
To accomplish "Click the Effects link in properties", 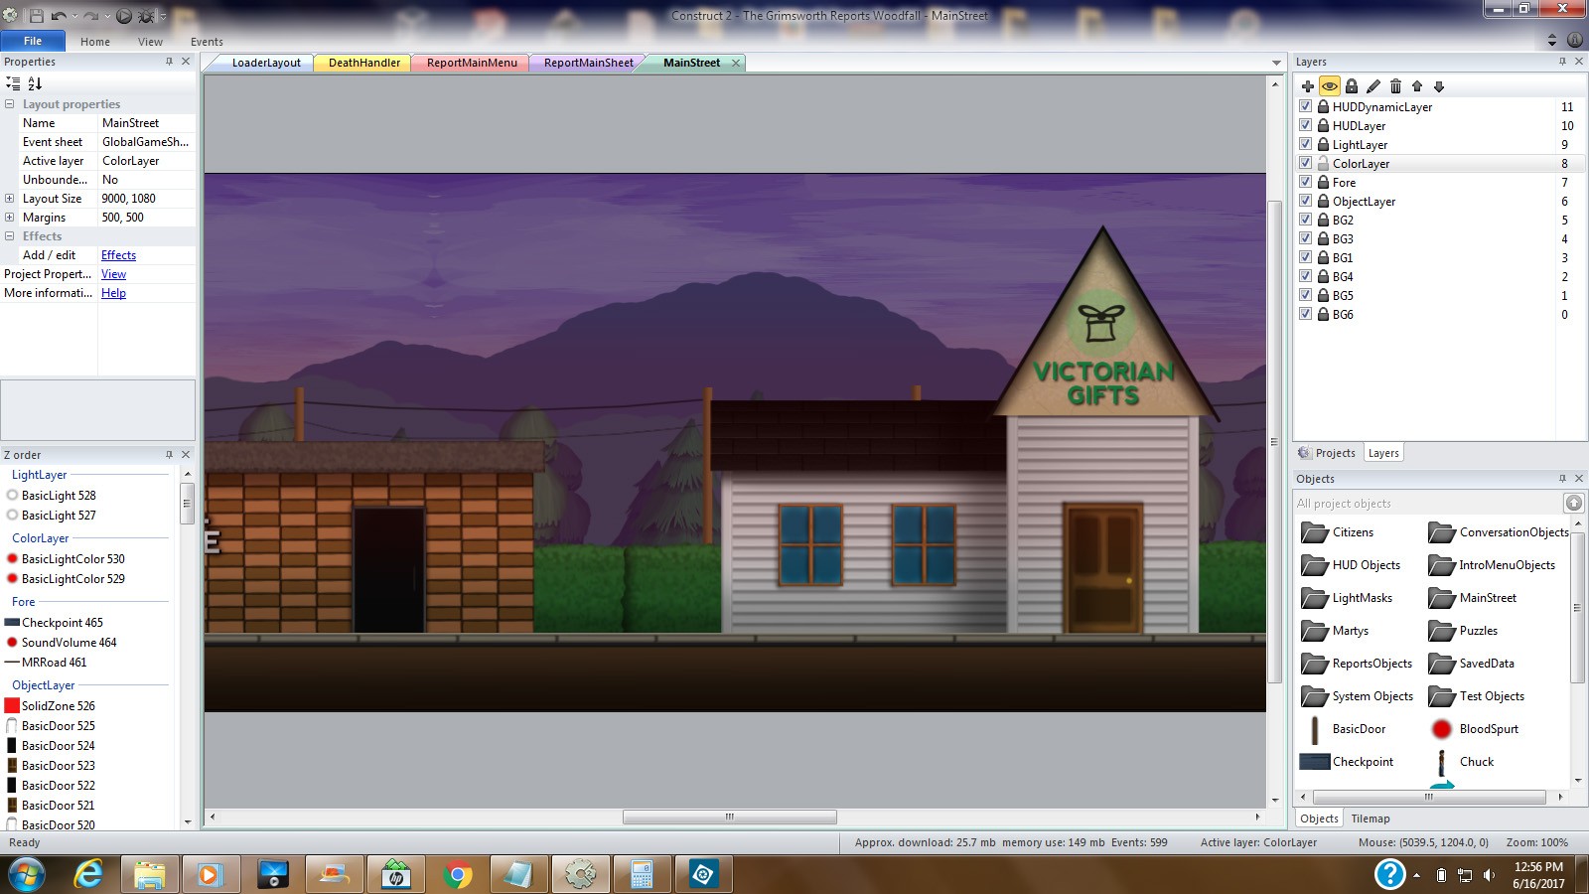I will pos(118,255).
